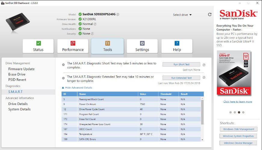
Task: Follow the Click here to learn more link
Action: point(238,102)
